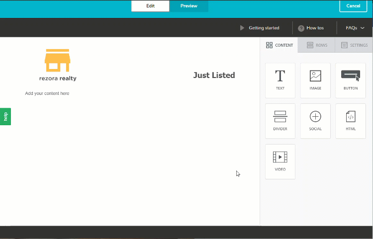Select the Just Listed heading
The height and width of the screenshot is (239, 373).
pos(214,75)
